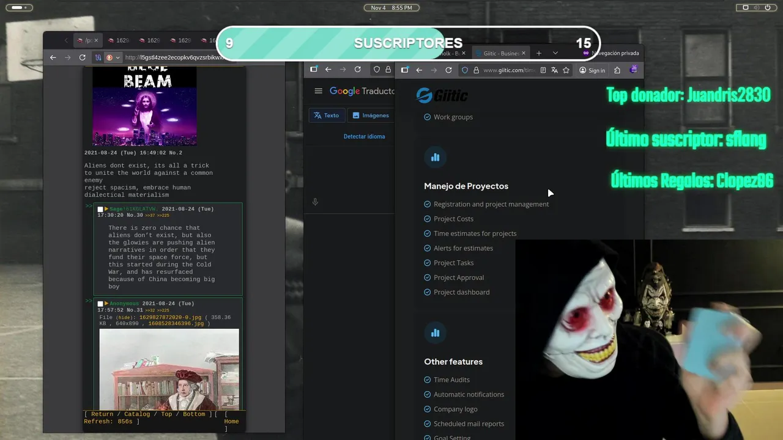Click Giitic logo at page top
783x440 pixels.
[x=442, y=95]
